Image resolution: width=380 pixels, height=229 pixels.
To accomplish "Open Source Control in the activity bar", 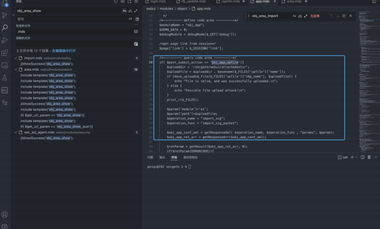I will (x=5, y=15).
